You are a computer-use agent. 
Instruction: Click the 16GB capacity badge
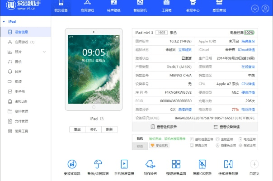pos(161,33)
